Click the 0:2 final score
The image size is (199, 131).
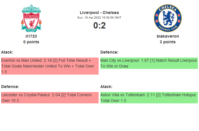coord(99,26)
